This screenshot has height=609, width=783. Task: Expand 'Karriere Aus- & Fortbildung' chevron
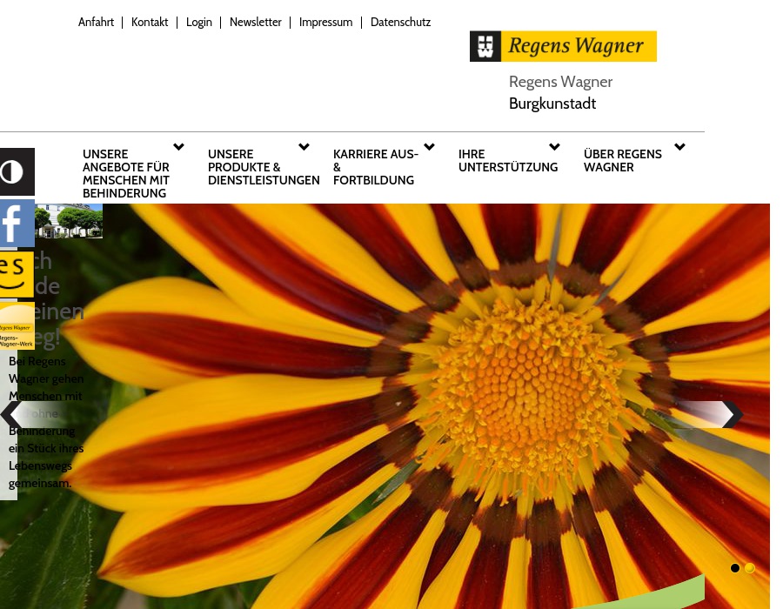pos(429,147)
